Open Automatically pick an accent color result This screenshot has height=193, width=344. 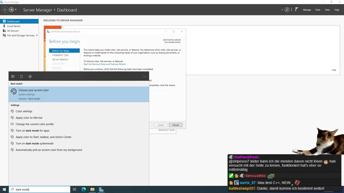click(x=79, y=150)
